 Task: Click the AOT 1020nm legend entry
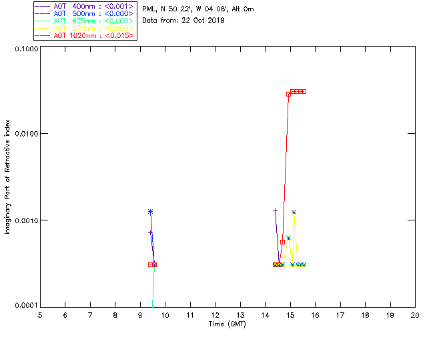pos(84,35)
